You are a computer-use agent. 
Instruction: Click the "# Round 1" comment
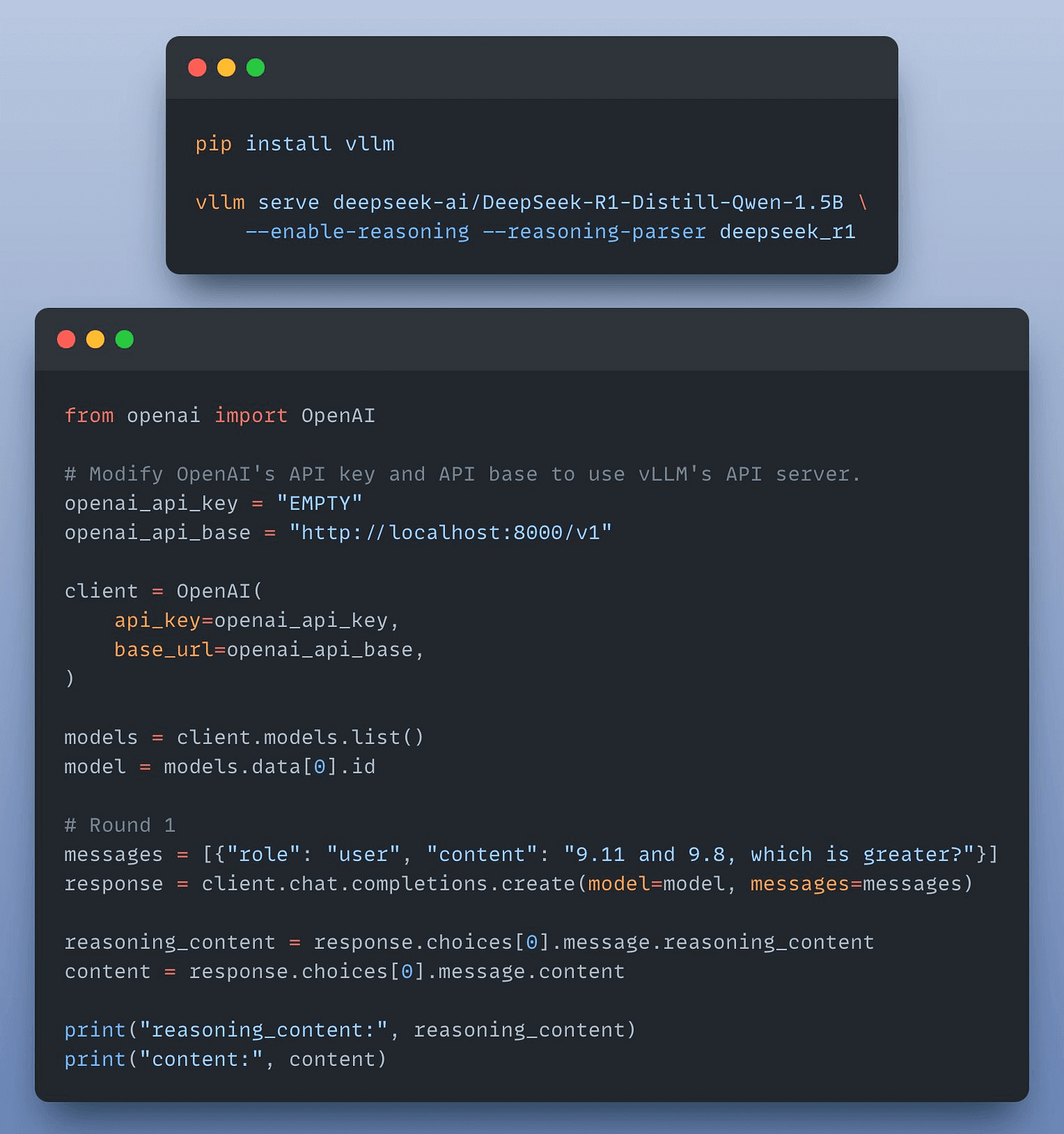point(120,825)
